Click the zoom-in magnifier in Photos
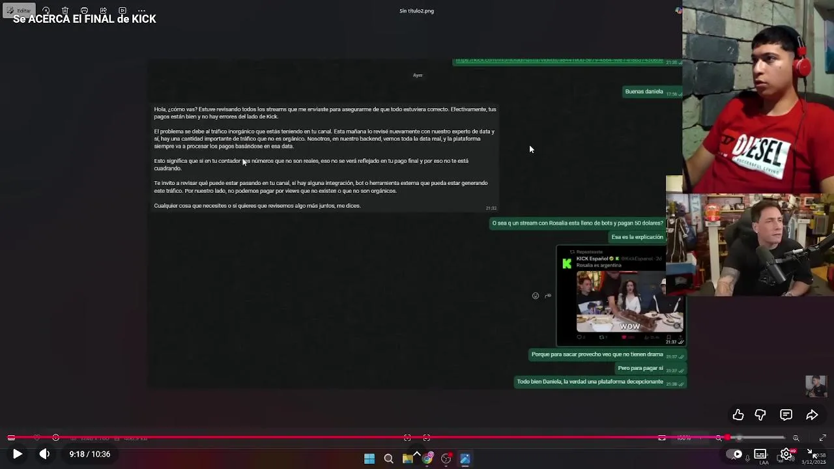This screenshot has height=469, width=834. tap(796, 438)
